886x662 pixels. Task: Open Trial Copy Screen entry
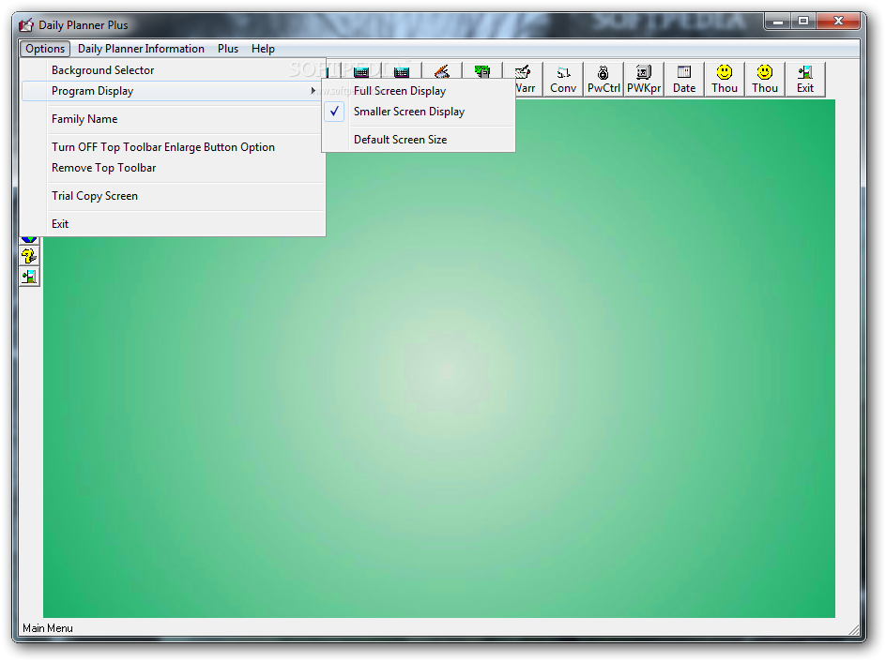[173, 196]
